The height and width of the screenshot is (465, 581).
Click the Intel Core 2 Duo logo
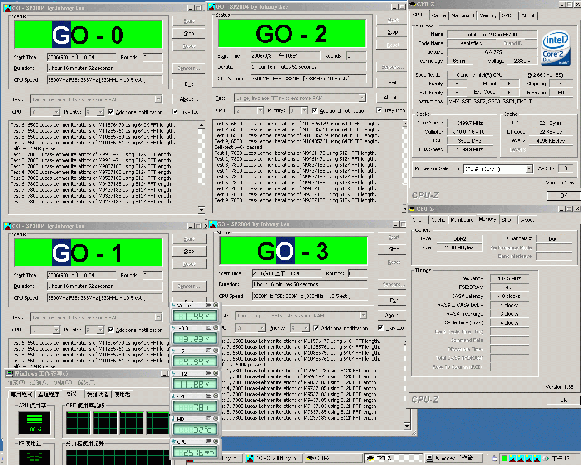coord(556,48)
